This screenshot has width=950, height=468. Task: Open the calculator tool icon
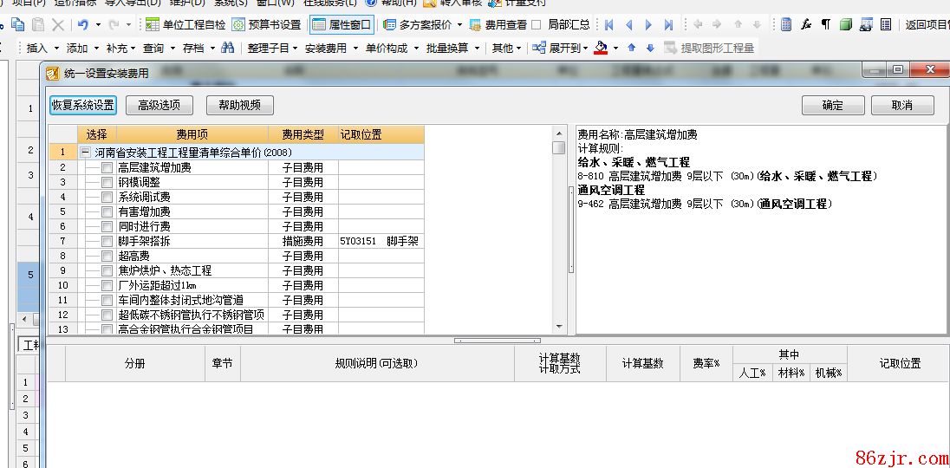[x=785, y=25]
